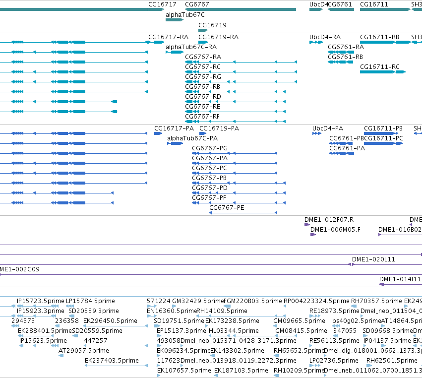Viewport: 422px width, 378px height.
Task: Select the CG6767-PF protein label
Action: pyautogui.click(x=209, y=198)
